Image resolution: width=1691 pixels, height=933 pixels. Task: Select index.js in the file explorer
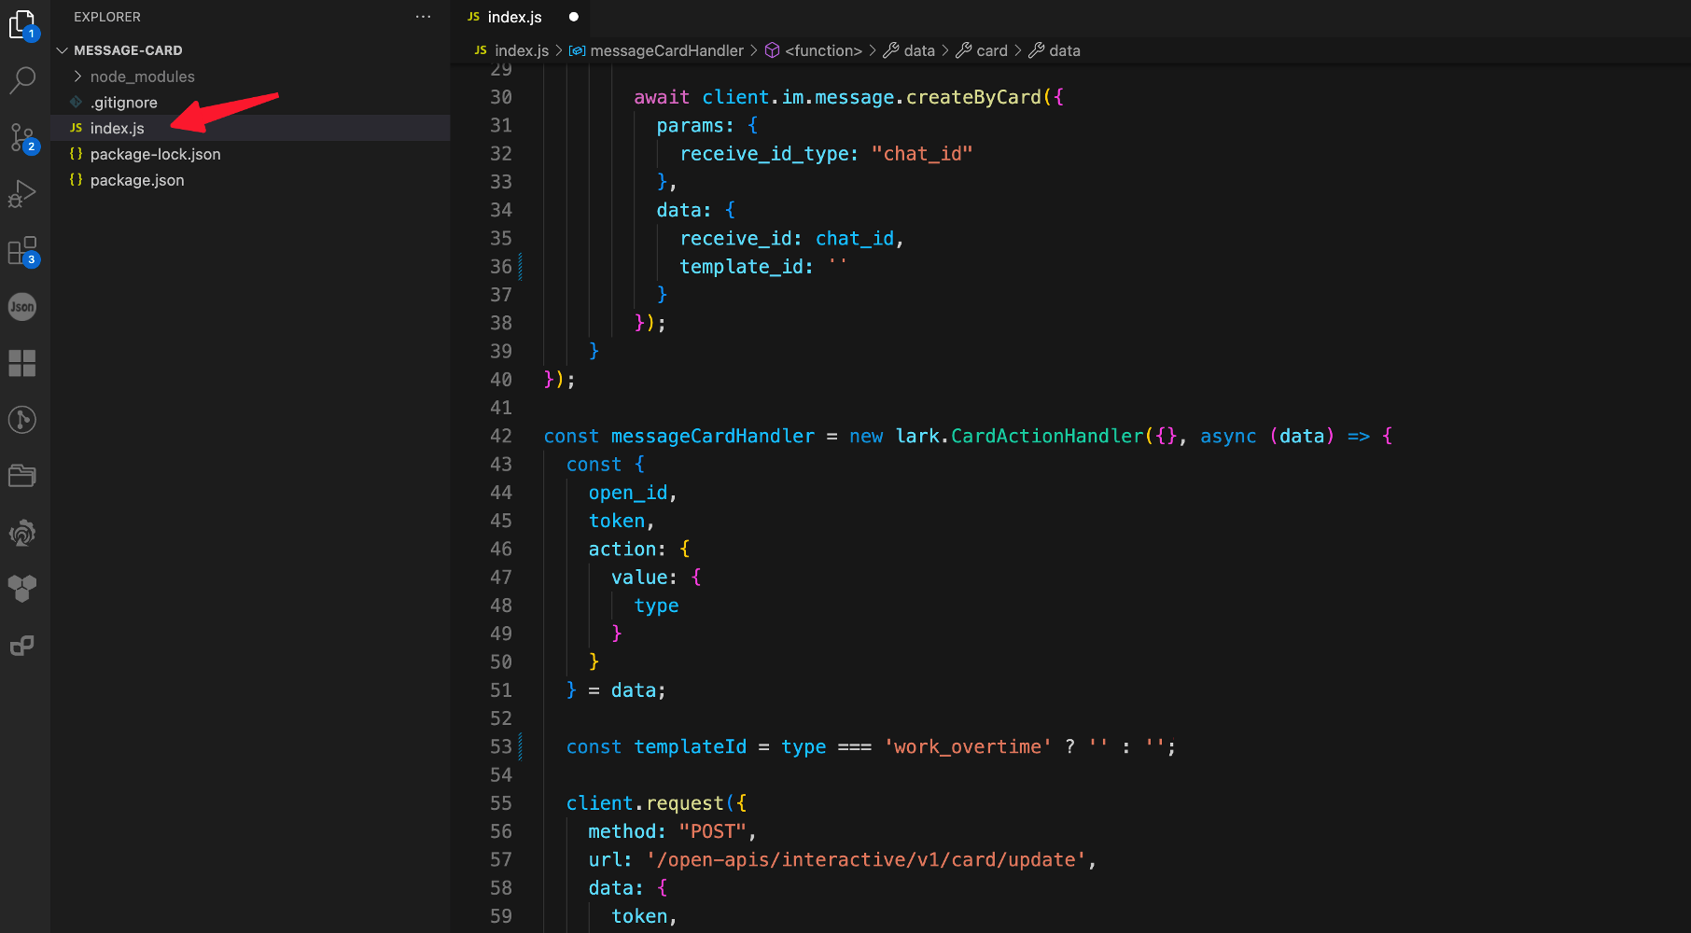[250, 128]
